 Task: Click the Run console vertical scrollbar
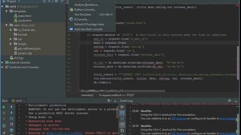(117, 112)
